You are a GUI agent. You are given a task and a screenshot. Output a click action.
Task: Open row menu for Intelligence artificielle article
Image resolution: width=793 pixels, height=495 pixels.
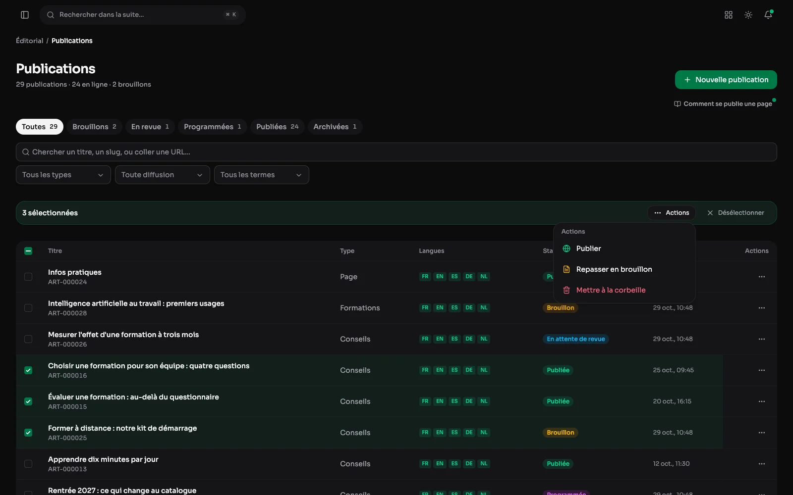click(x=762, y=308)
